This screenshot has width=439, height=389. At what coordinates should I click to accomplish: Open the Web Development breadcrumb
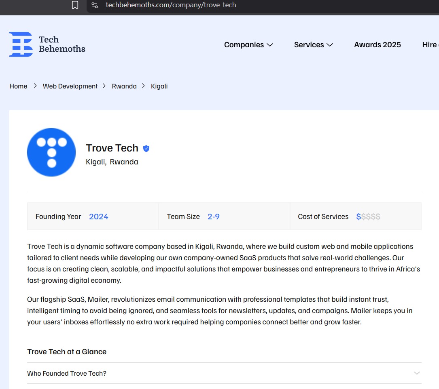point(70,86)
